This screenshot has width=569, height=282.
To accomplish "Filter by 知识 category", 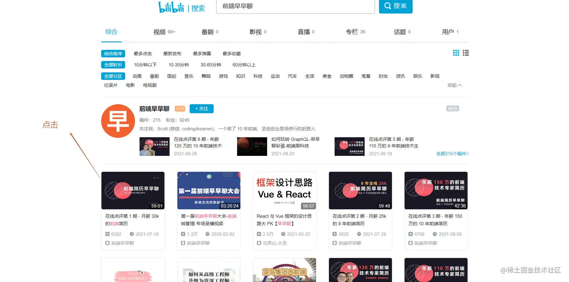I will coord(241,76).
